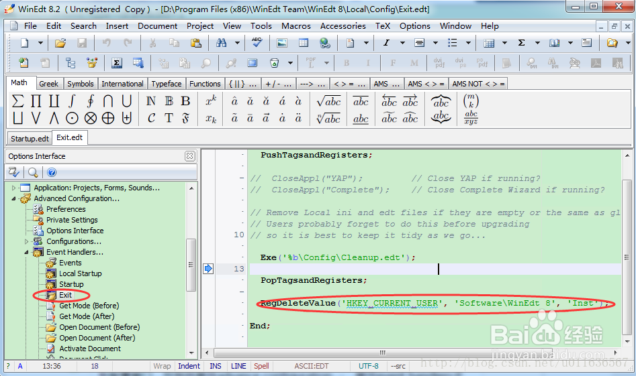Select Open Document (Before) tree item
Image resolution: width=636 pixels, height=376 pixels.
click(99, 327)
